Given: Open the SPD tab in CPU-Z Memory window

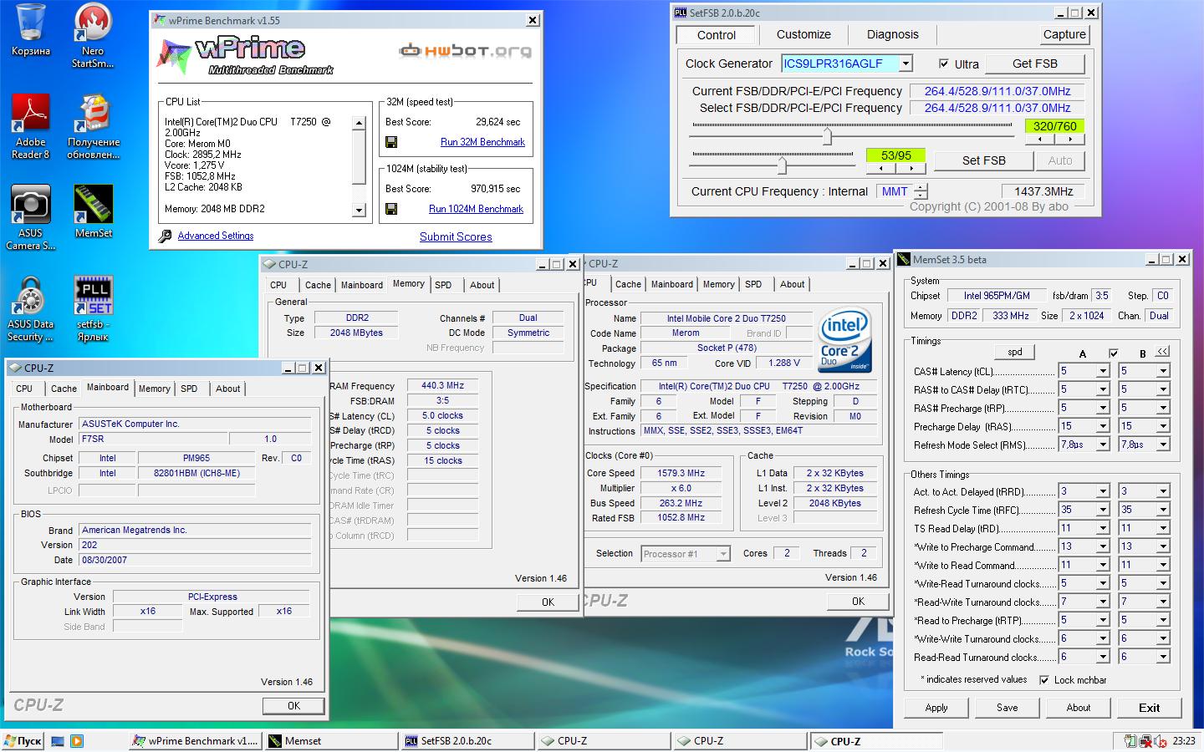Looking at the screenshot, I should [x=443, y=285].
